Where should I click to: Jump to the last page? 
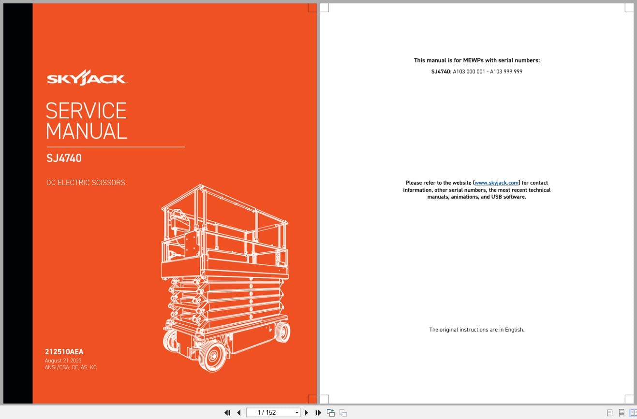[x=318, y=412]
